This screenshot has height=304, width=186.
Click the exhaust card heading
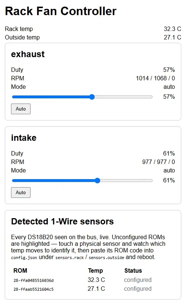[x=28, y=54]
